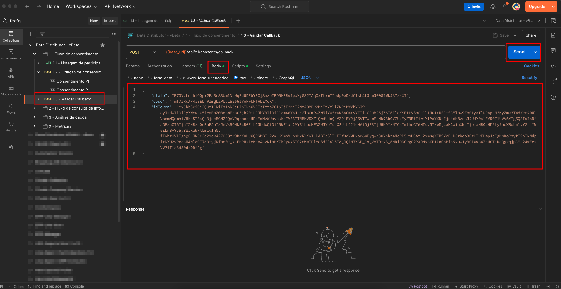The image size is (561, 289).
Task: Open the Workspaces dropdown
Action: coord(81,6)
